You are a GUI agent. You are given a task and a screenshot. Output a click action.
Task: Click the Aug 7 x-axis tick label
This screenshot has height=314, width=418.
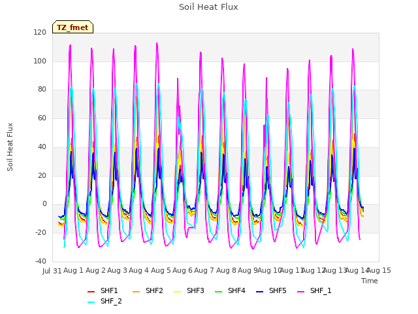tap(204, 270)
